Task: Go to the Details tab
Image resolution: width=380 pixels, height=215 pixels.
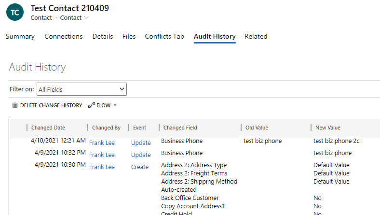Action: tap(103, 37)
